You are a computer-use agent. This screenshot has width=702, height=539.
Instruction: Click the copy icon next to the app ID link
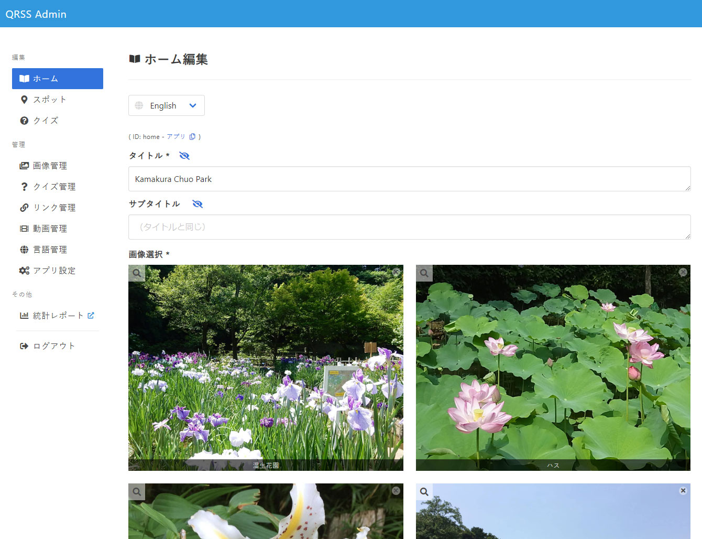click(192, 137)
